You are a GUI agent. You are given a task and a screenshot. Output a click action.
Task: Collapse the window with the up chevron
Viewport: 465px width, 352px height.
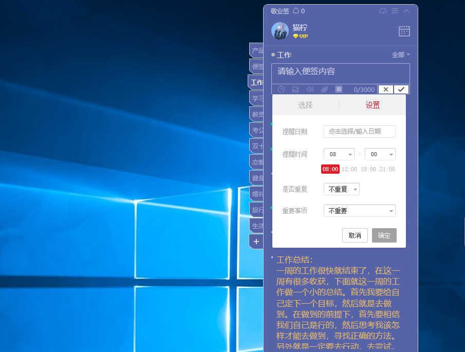[406, 11]
